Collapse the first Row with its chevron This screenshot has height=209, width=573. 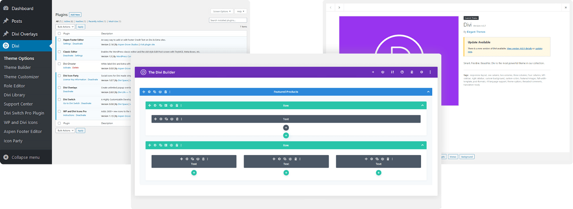pyautogui.click(x=423, y=105)
